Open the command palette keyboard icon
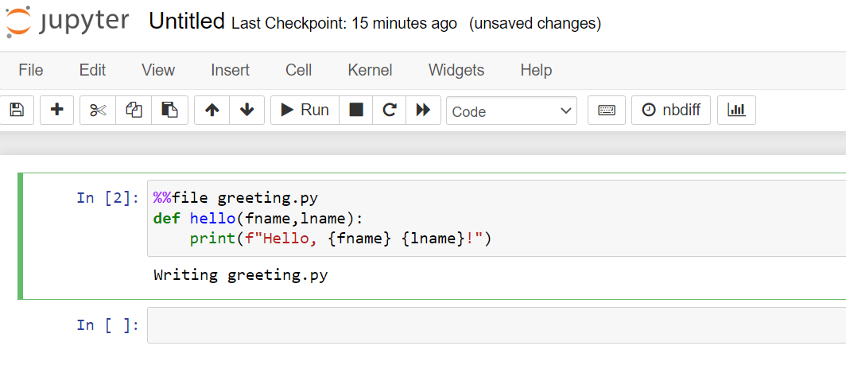 point(607,111)
